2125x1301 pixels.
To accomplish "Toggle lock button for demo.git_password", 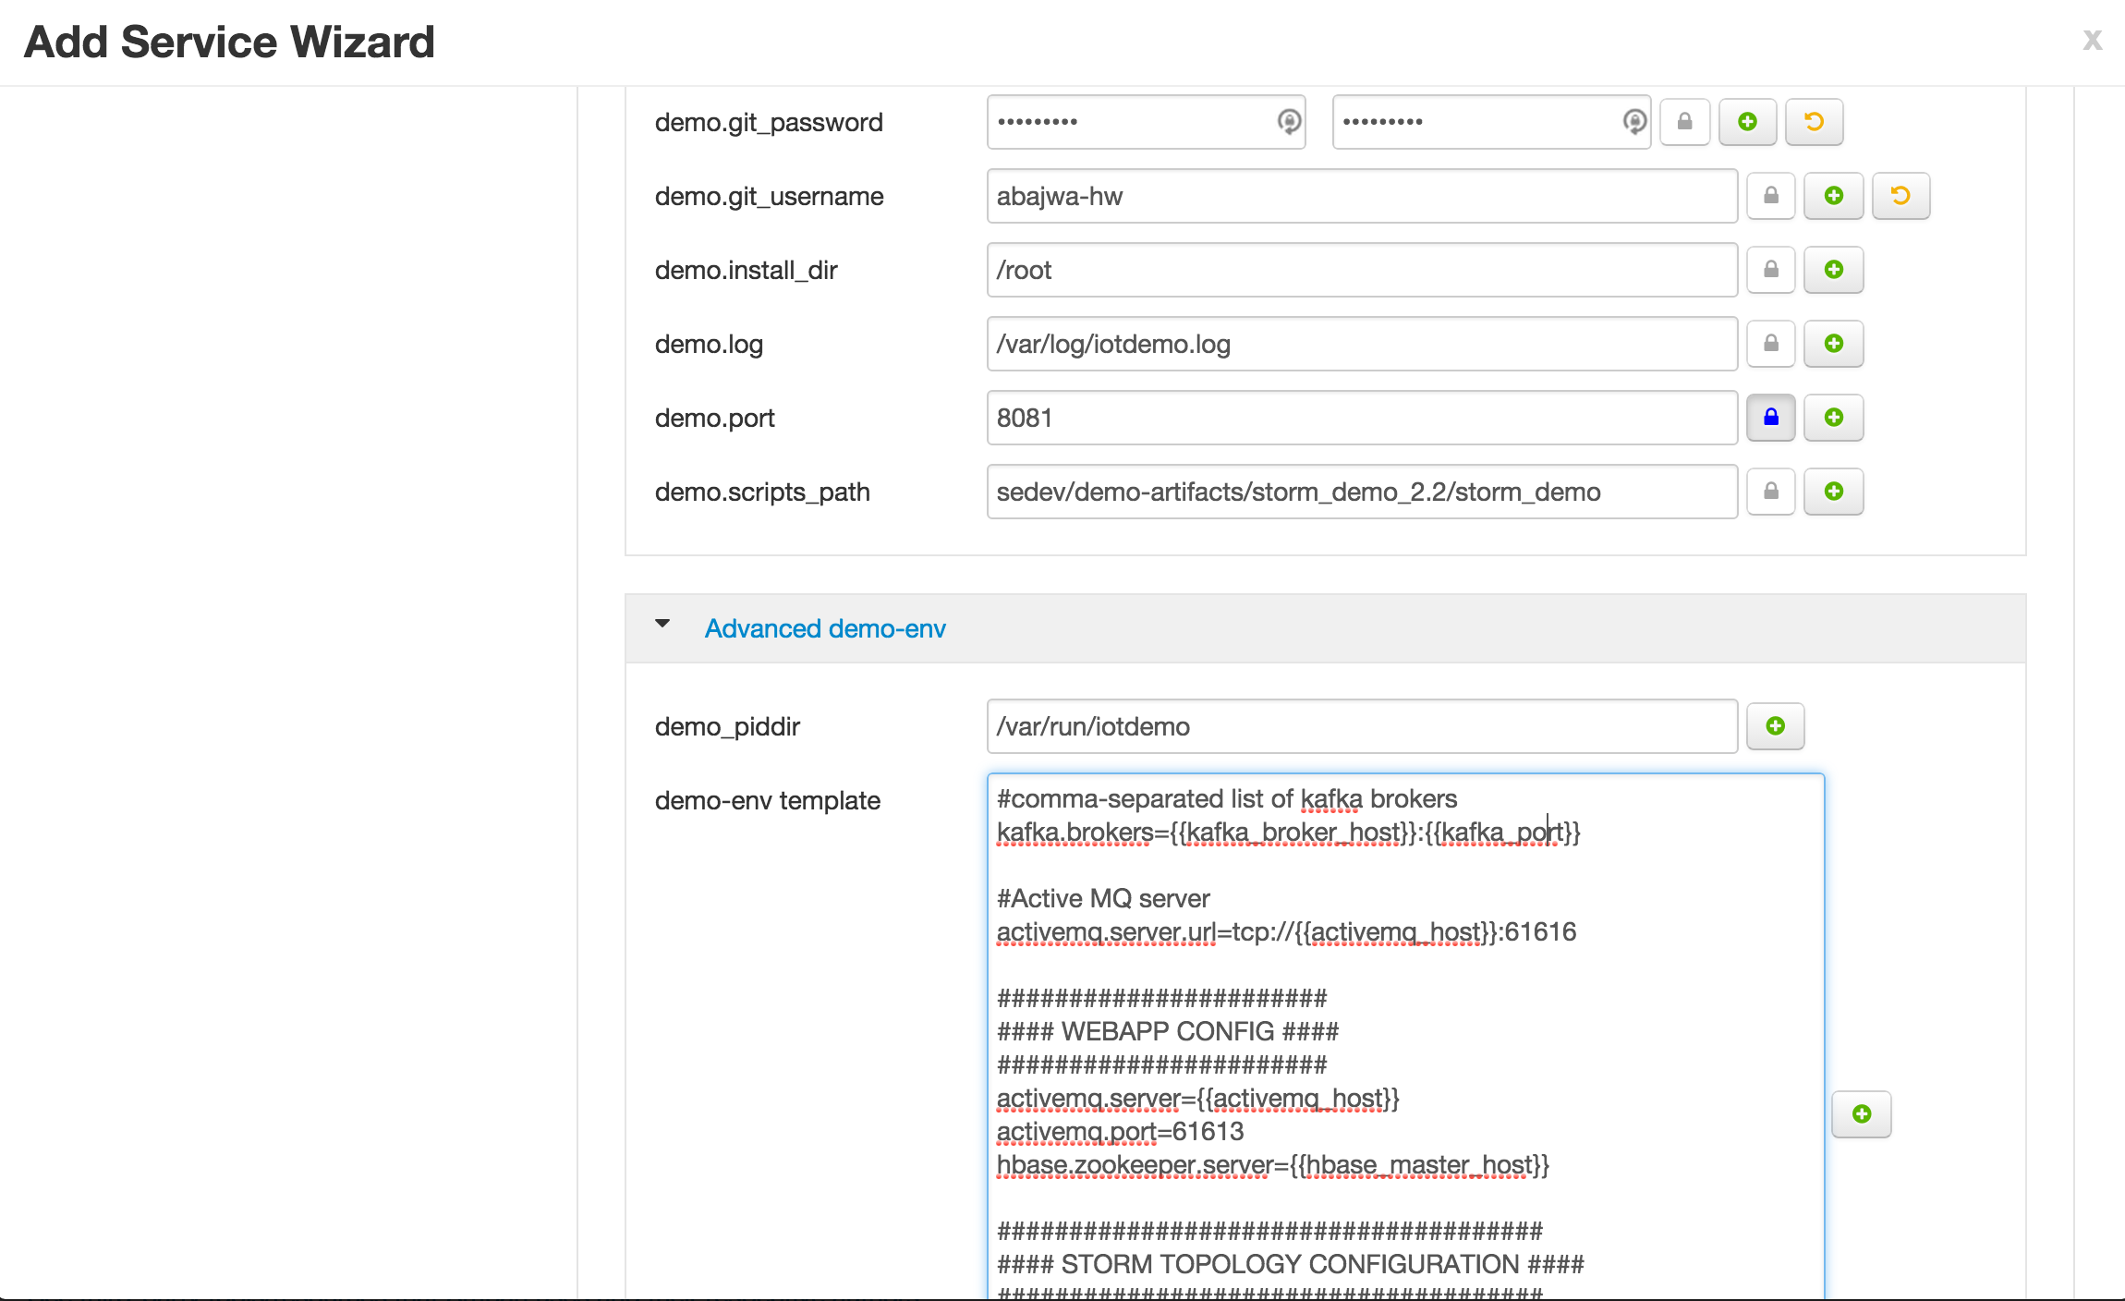I will 1684,122.
